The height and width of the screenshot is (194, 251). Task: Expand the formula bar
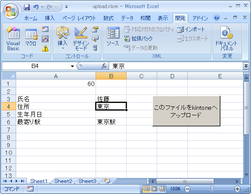(246, 66)
